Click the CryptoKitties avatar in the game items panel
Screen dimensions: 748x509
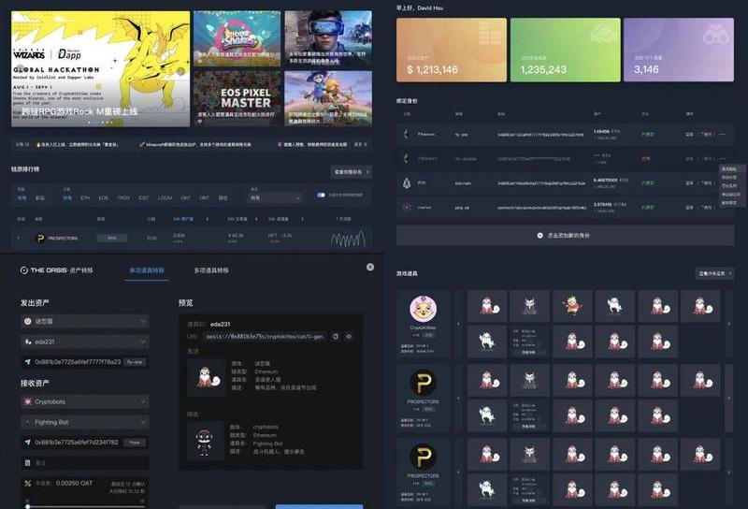coord(424,309)
